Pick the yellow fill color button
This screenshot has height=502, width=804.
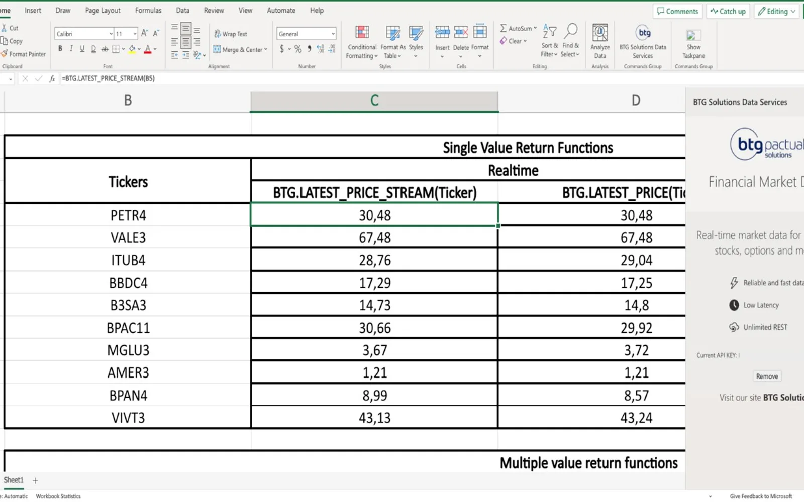point(132,49)
